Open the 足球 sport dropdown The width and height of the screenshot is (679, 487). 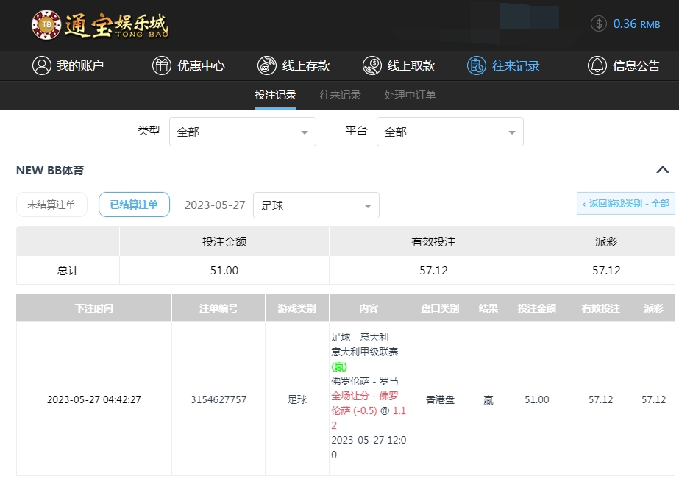[316, 205]
